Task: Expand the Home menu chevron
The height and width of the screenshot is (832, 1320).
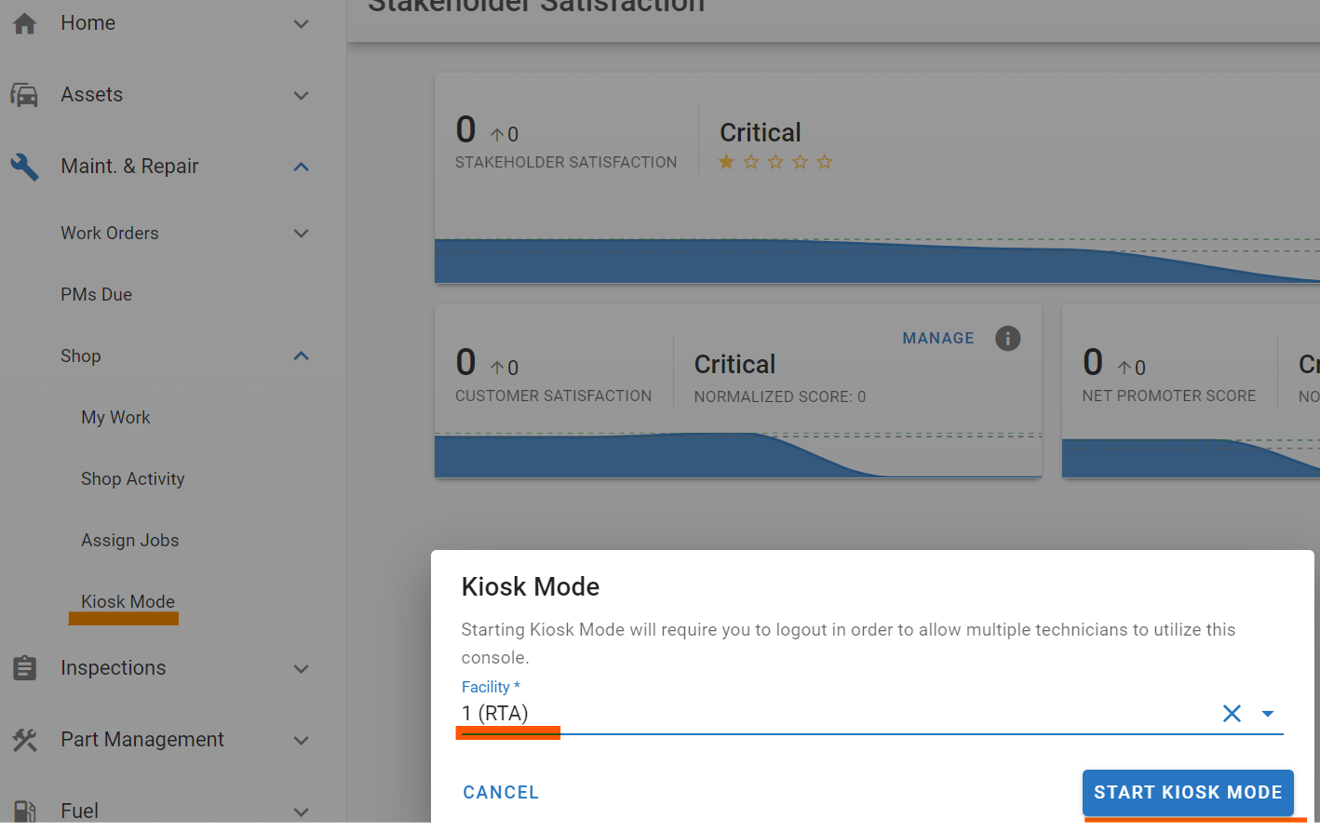Action: pyautogui.click(x=301, y=23)
